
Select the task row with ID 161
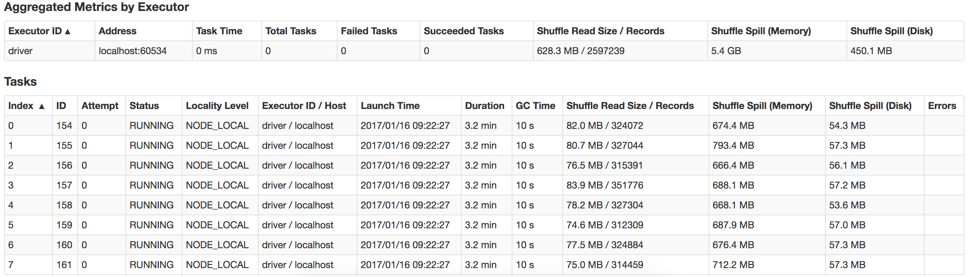[x=64, y=265]
